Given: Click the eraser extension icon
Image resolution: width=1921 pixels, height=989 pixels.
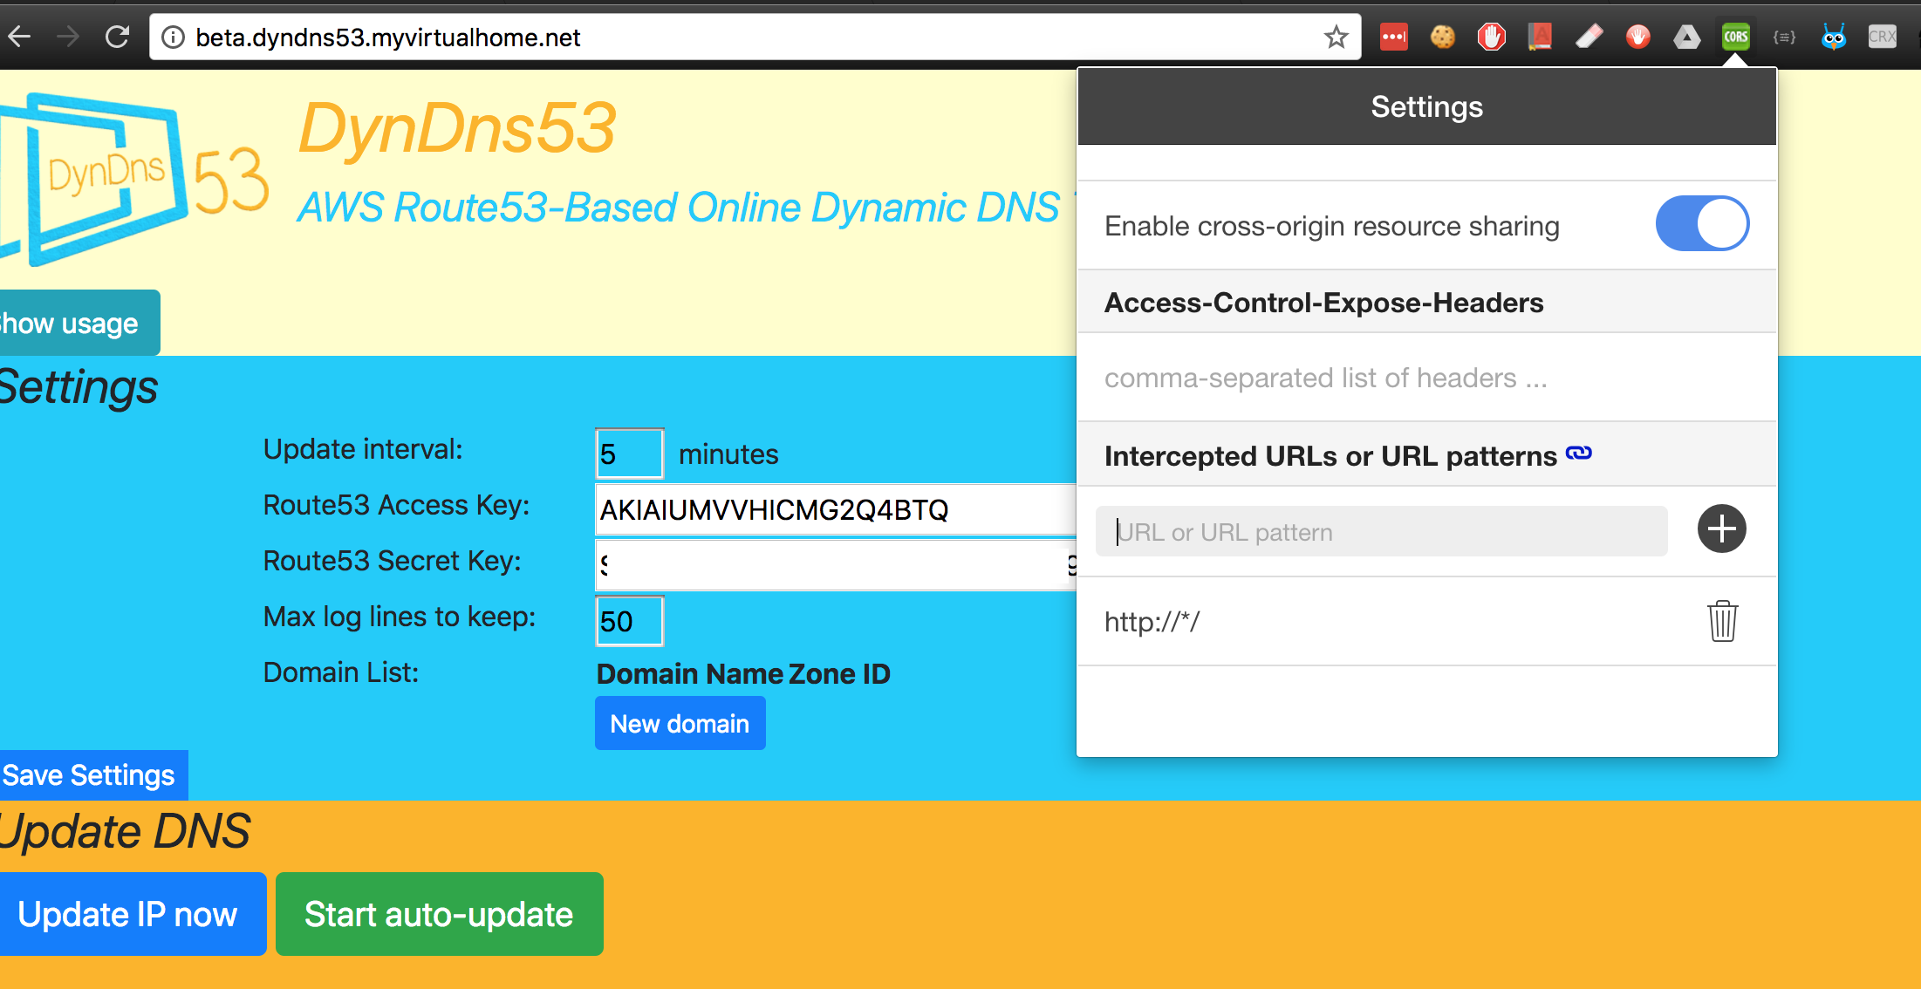Looking at the screenshot, I should coord(1589,37).
